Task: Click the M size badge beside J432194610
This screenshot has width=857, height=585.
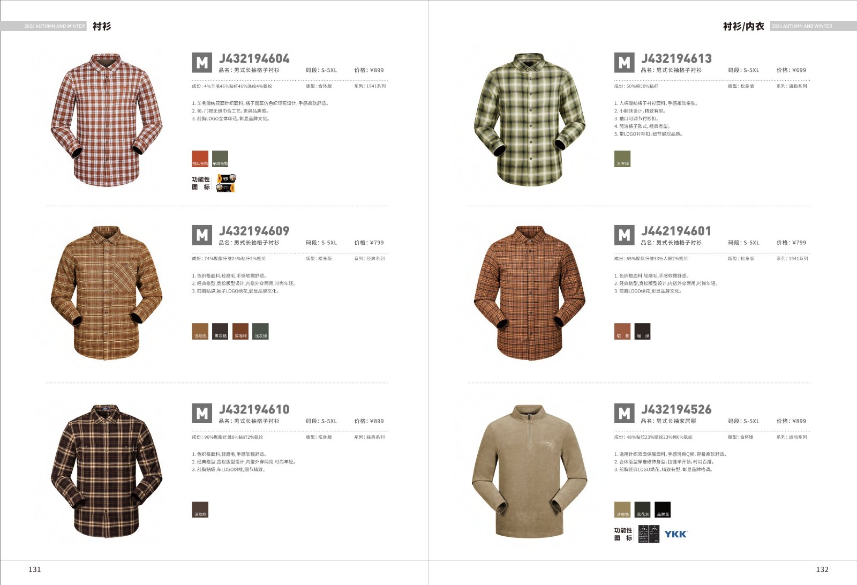Action: pos(202,414)
